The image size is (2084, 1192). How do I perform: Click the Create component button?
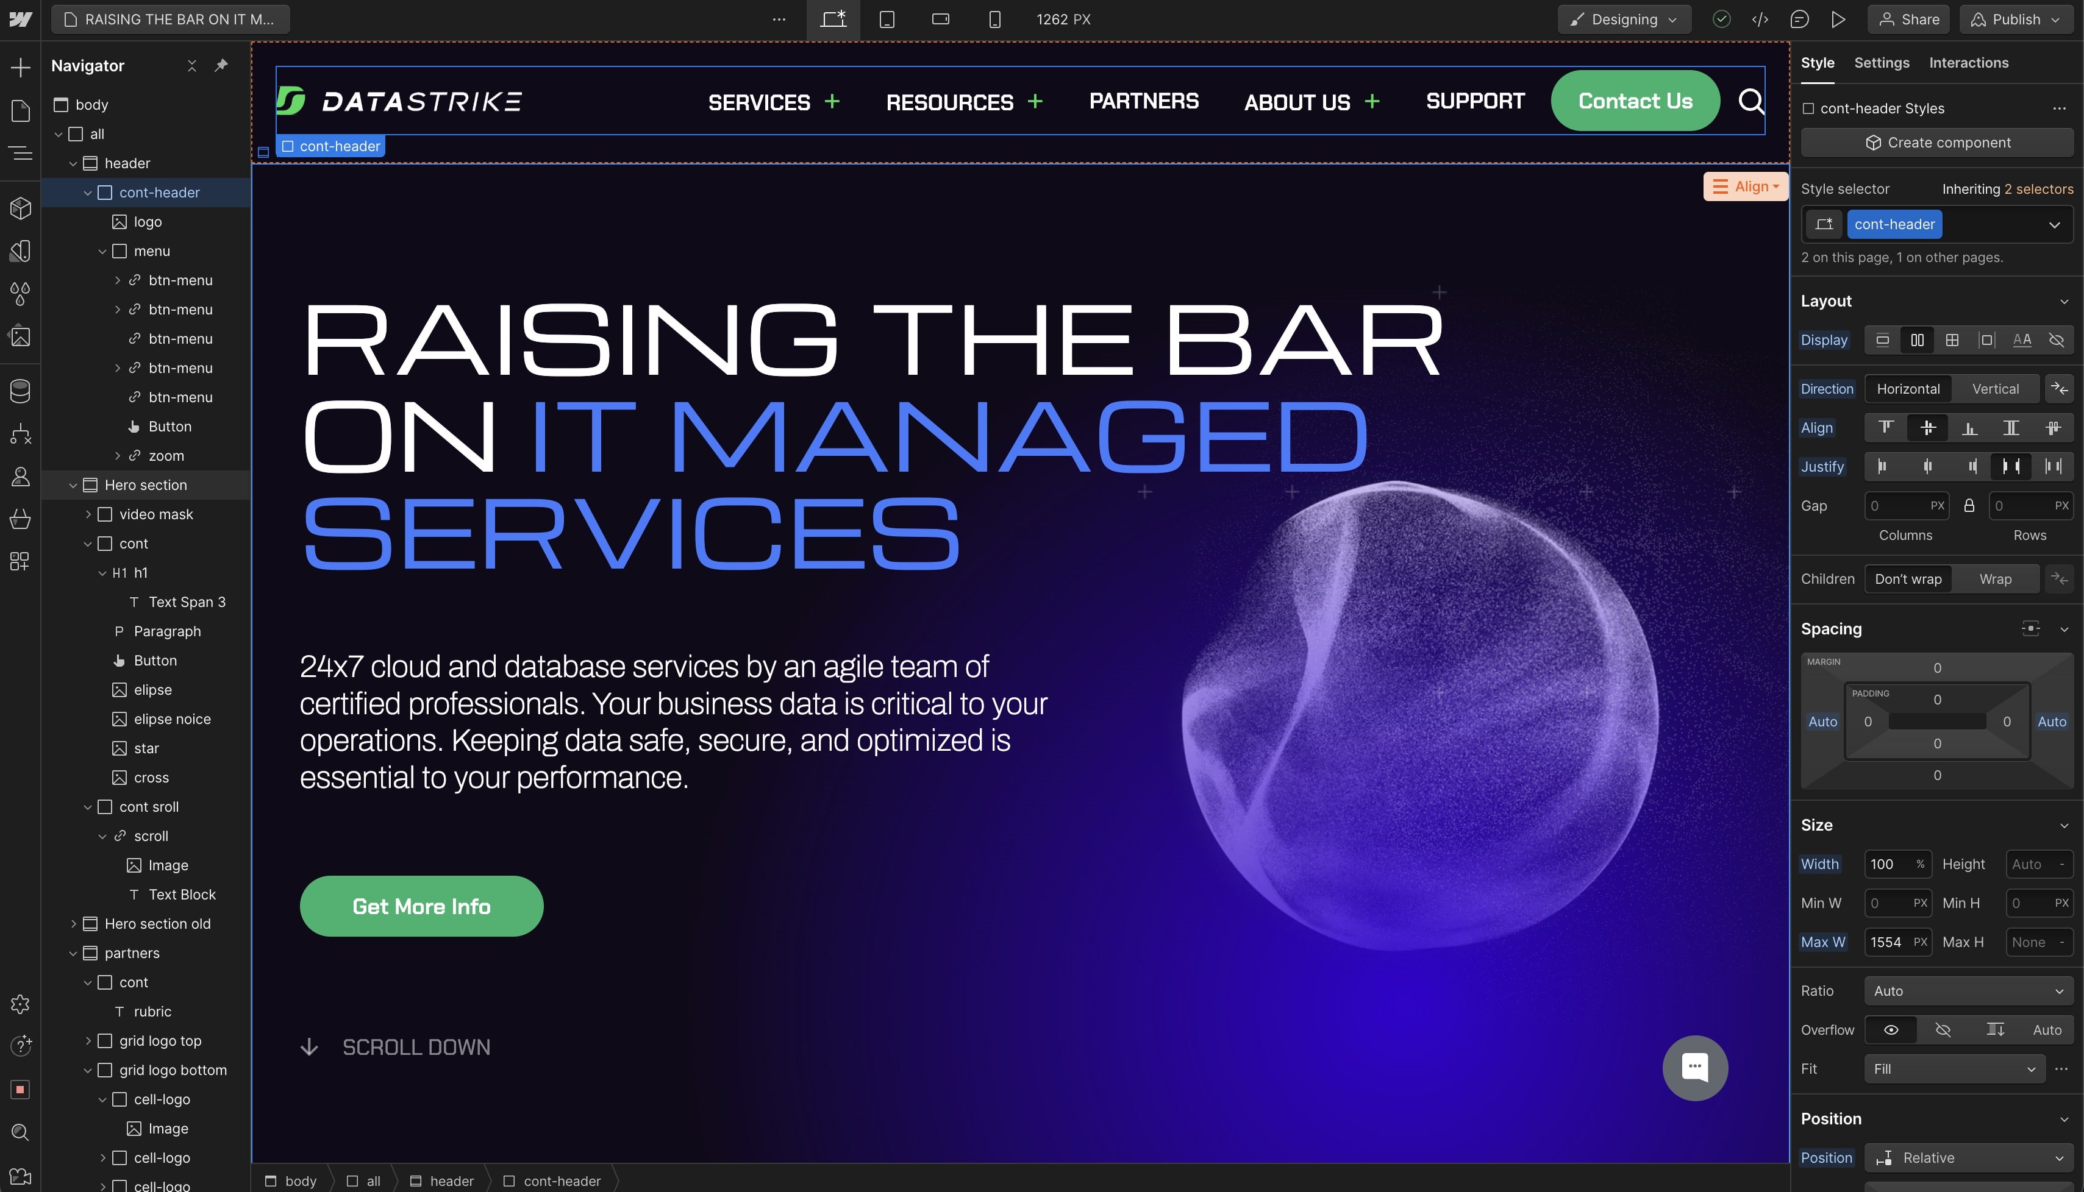point(1936,143)
